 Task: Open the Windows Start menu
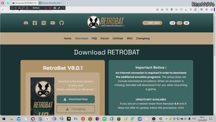point(4,119)
